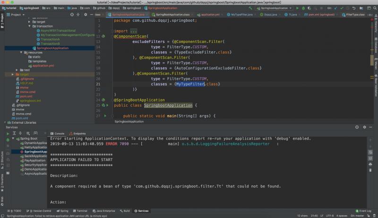Run SpringbootApplication with the green play icon
This screenshot has width=378, height=218.
[297, 8]
